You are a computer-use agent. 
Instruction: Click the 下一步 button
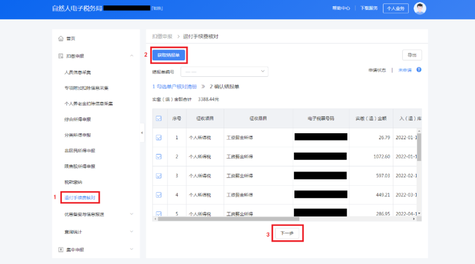(287, 233)
